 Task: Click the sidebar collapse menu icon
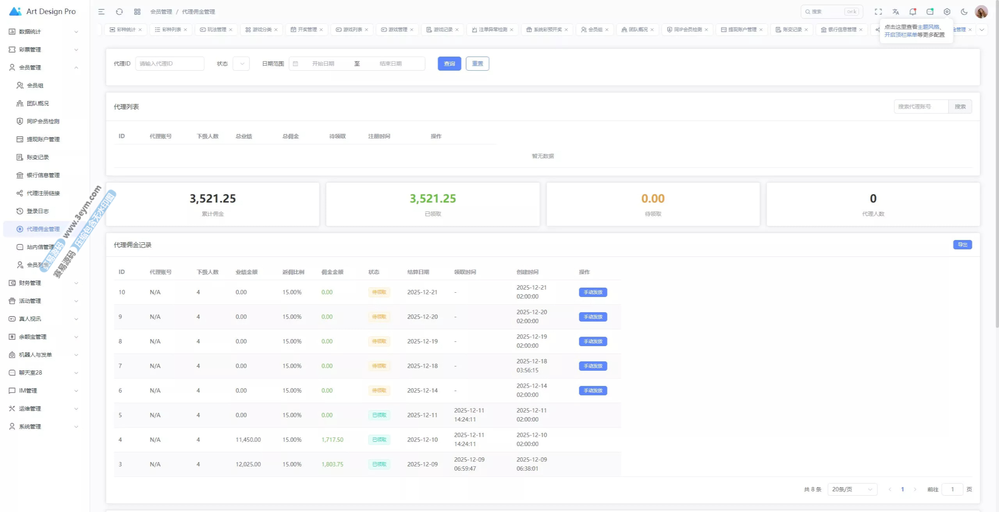(101, 12)
